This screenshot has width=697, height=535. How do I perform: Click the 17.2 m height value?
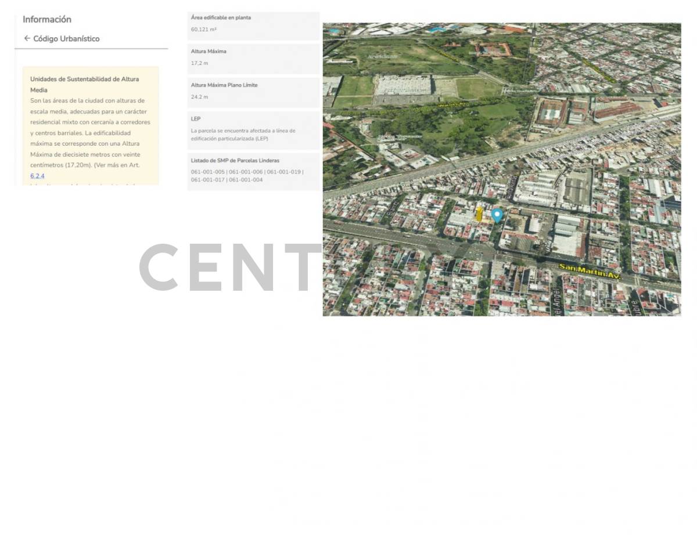199,63
